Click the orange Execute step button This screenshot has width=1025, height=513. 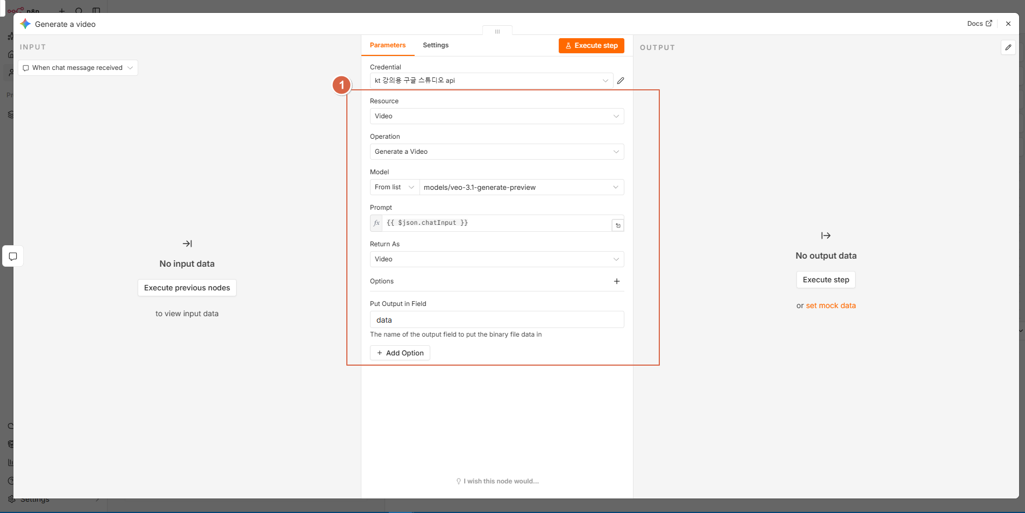592,46
